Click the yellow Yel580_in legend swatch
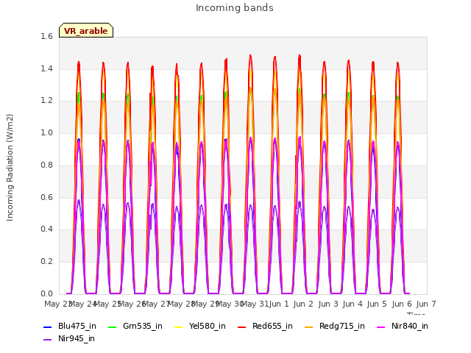 tap(178, 327)
